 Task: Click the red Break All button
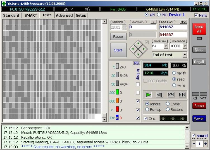[x=199, y=29]
